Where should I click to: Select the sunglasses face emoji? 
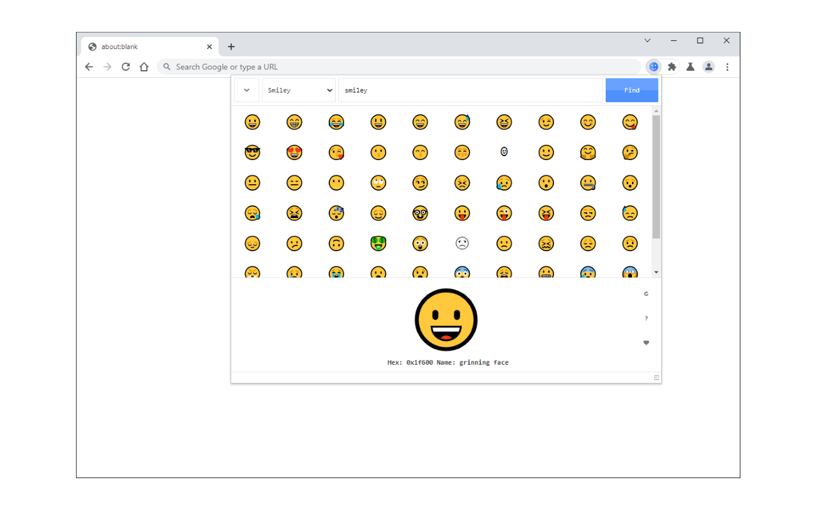(252, 152)
